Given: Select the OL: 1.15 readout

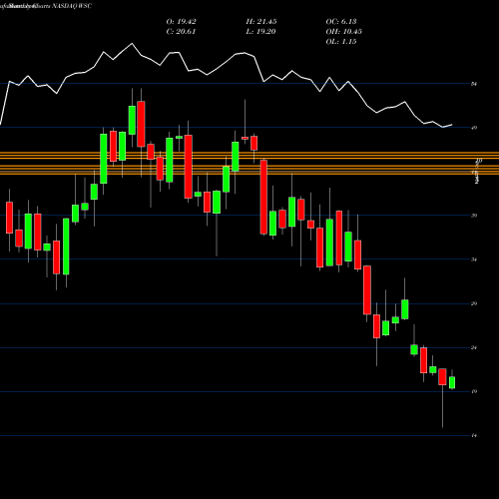Looking at the screenshot, I should (x=341, y=42).
